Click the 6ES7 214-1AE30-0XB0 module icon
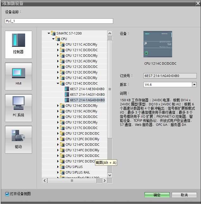The width and height of the screenshot is (201, 204). (67, 89)
